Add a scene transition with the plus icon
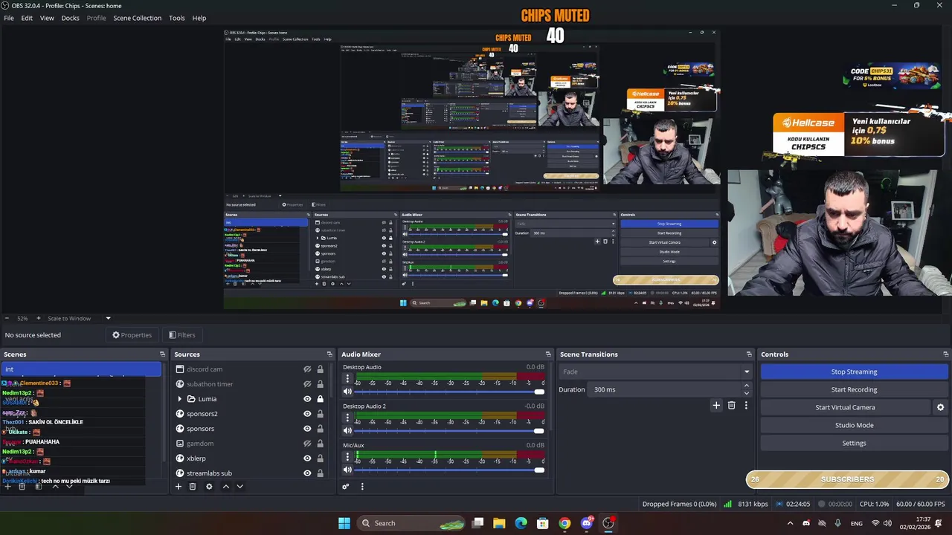Image resolution: width=952 pixels, height=535 pixels. point(716,405)
